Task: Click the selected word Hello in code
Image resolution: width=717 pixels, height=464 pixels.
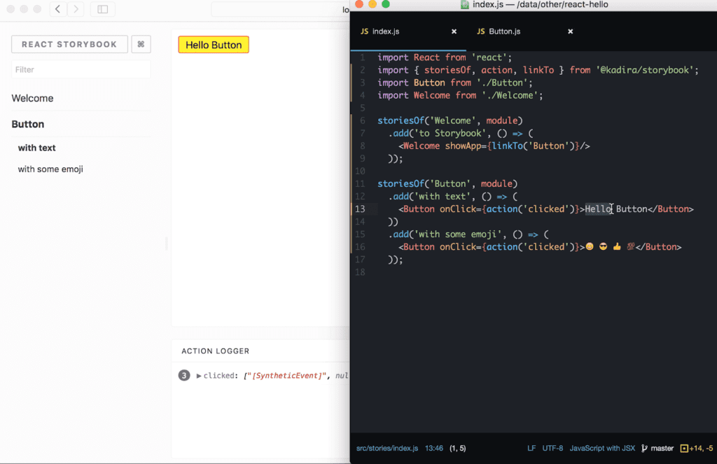Action: pos(598,209)
